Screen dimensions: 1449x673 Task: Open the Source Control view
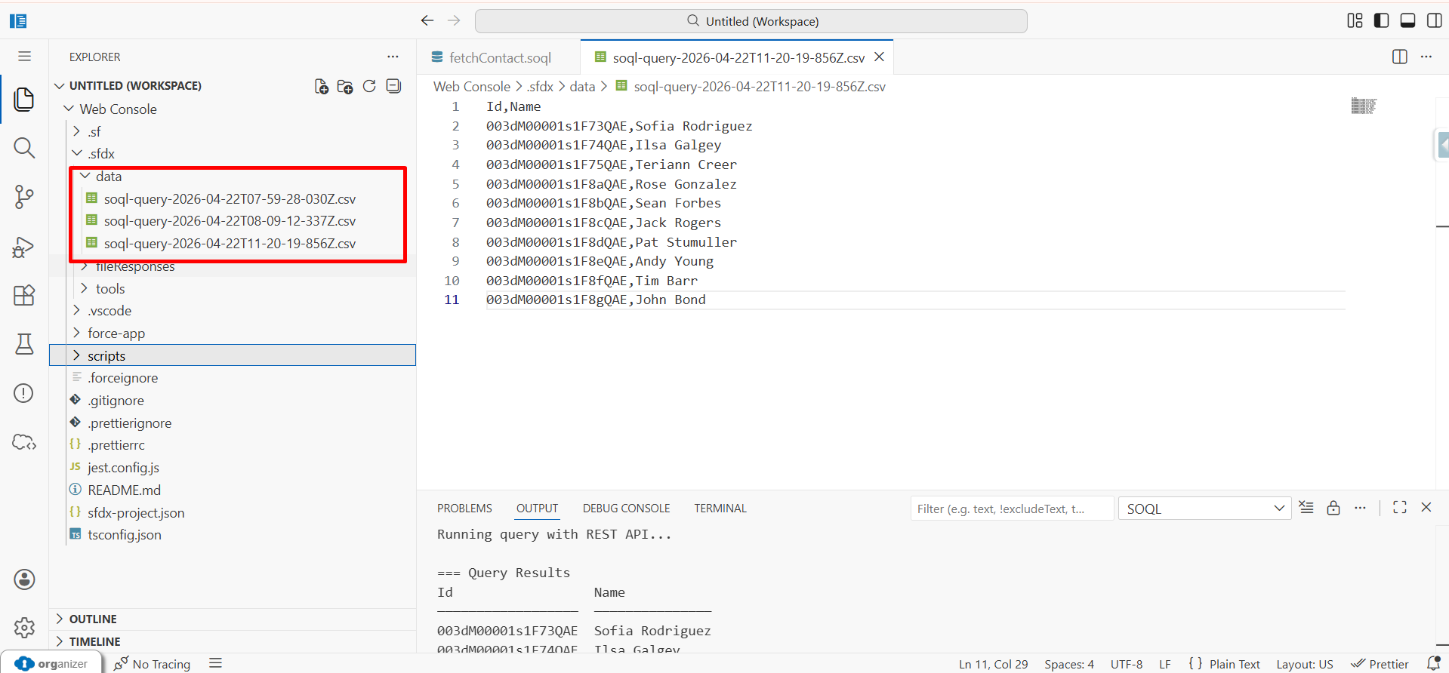click(24, 197)
